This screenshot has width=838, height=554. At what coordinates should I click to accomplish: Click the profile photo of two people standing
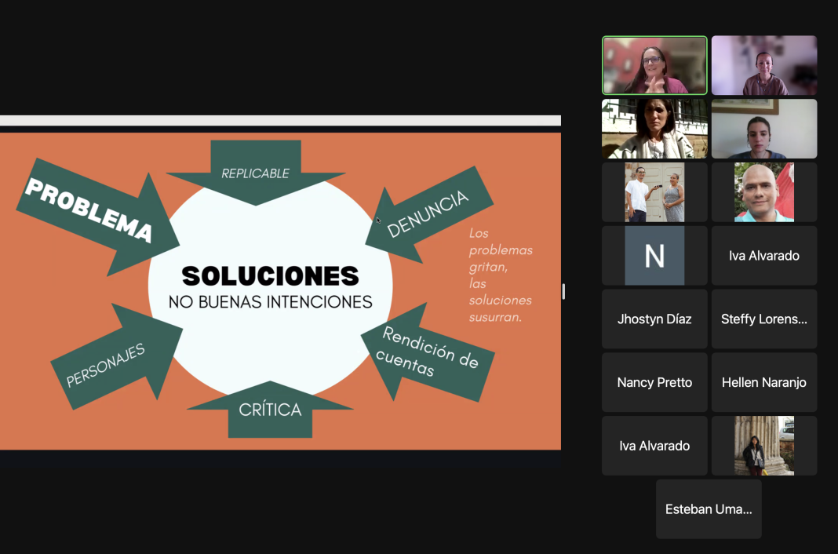pos(654,192)
